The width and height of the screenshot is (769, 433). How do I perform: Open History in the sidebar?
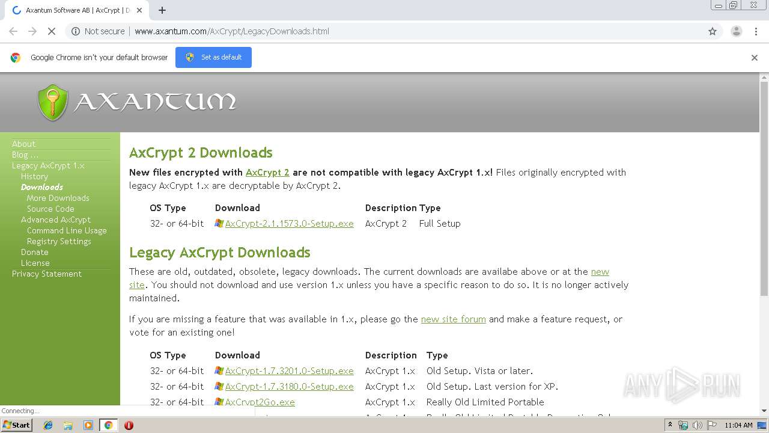[34, 176]
